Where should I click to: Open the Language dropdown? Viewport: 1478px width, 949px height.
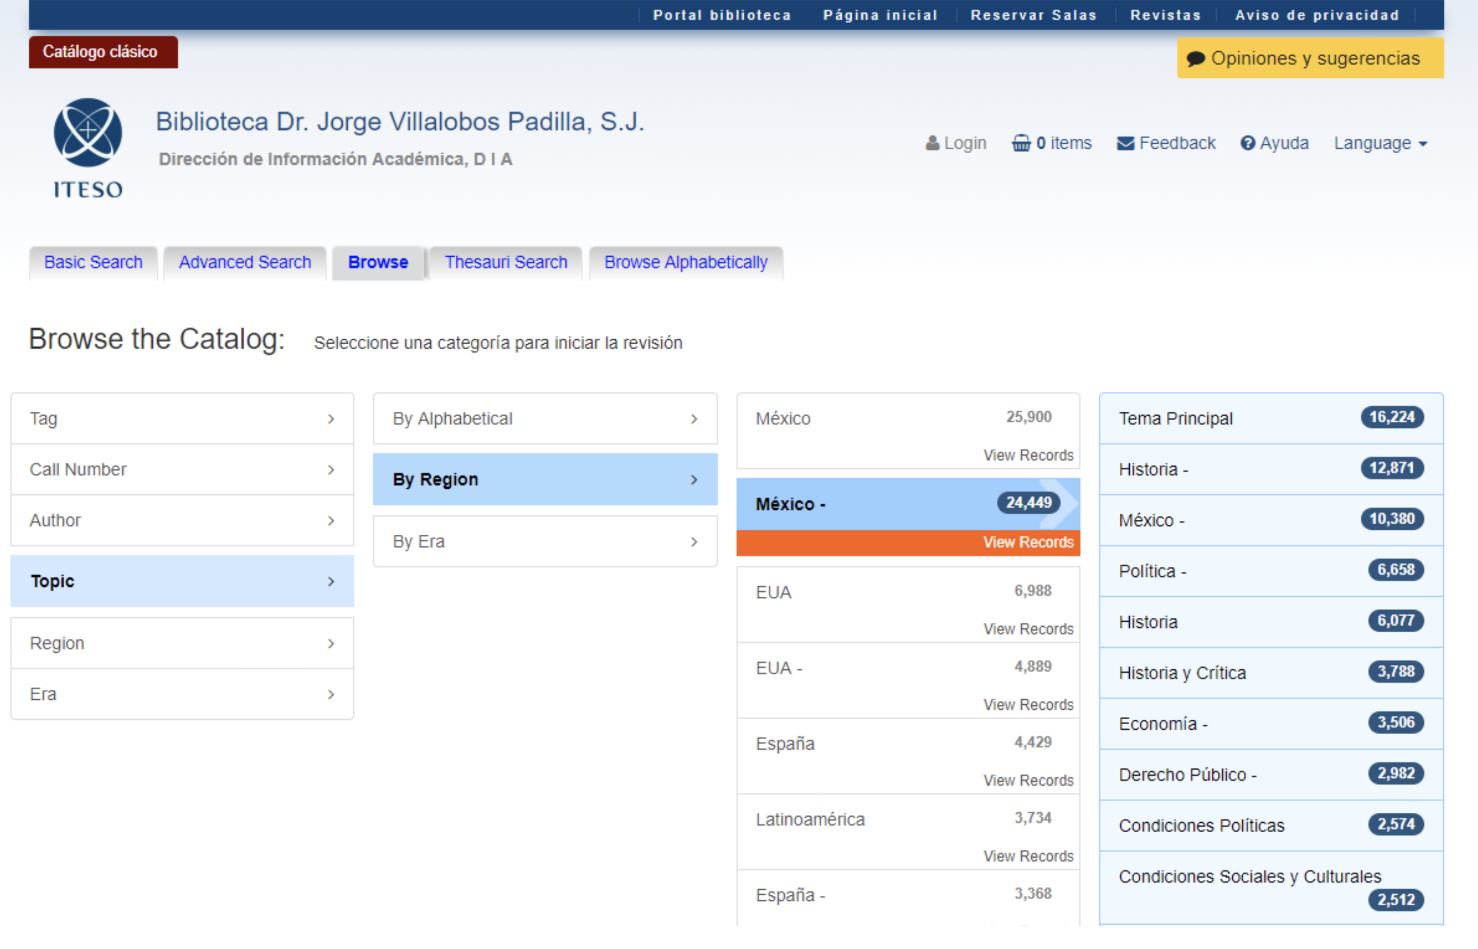click(1380, 143)
